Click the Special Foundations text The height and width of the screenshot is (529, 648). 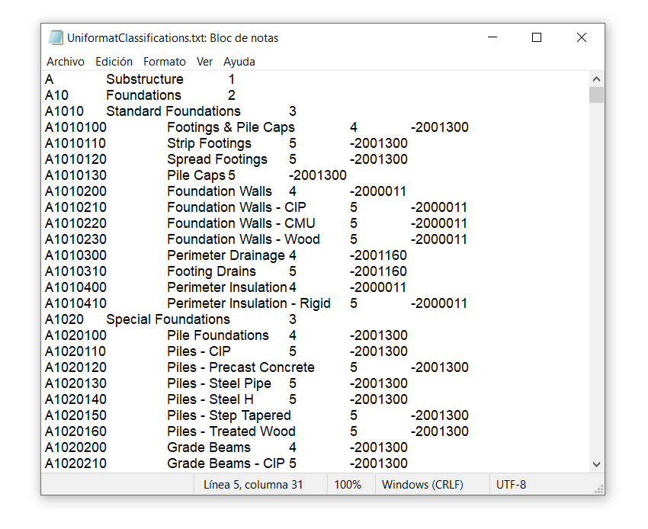coord(168,319)
